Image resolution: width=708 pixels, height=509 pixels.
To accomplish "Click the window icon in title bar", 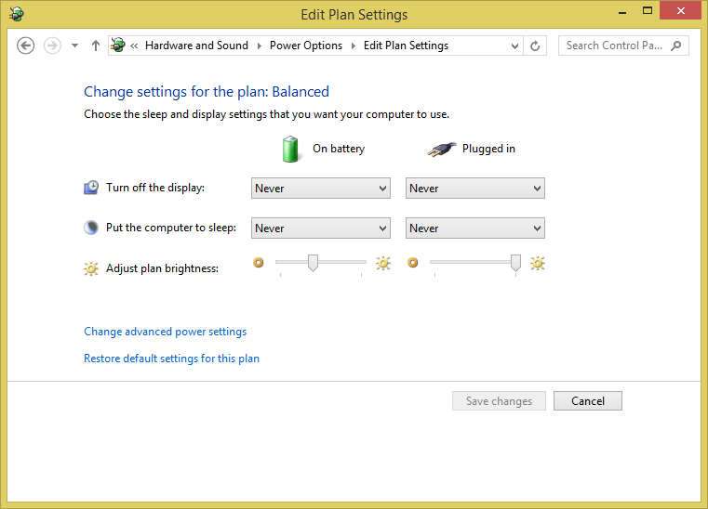I will tap(16, 14).
